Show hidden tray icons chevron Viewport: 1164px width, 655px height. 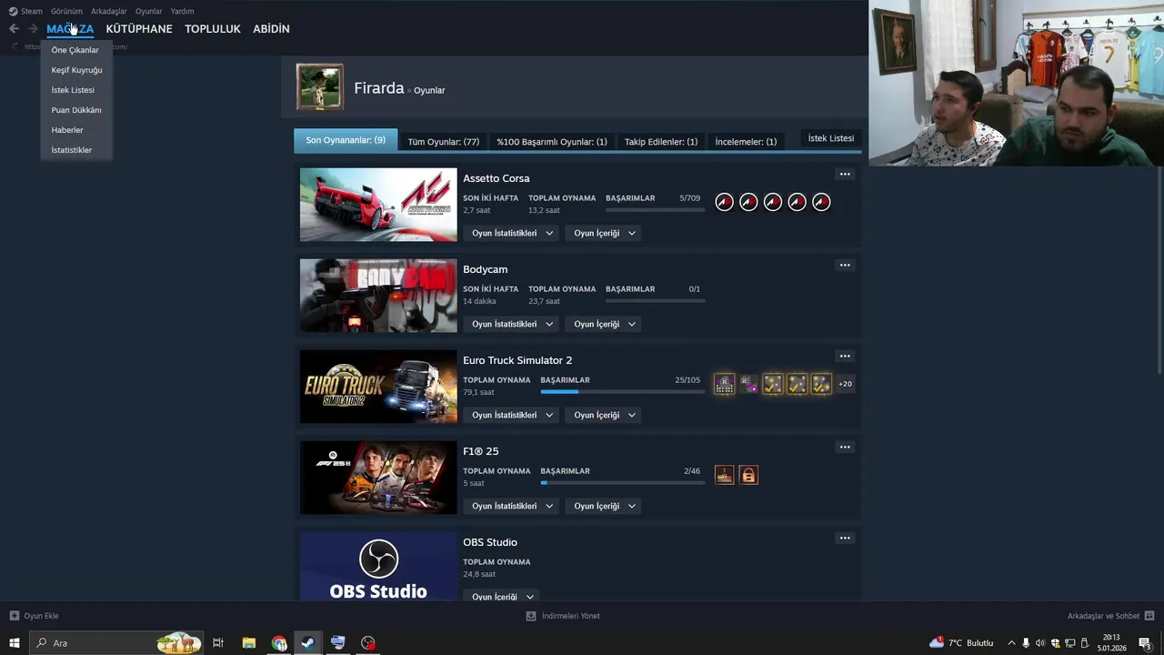click(1011, 643)
